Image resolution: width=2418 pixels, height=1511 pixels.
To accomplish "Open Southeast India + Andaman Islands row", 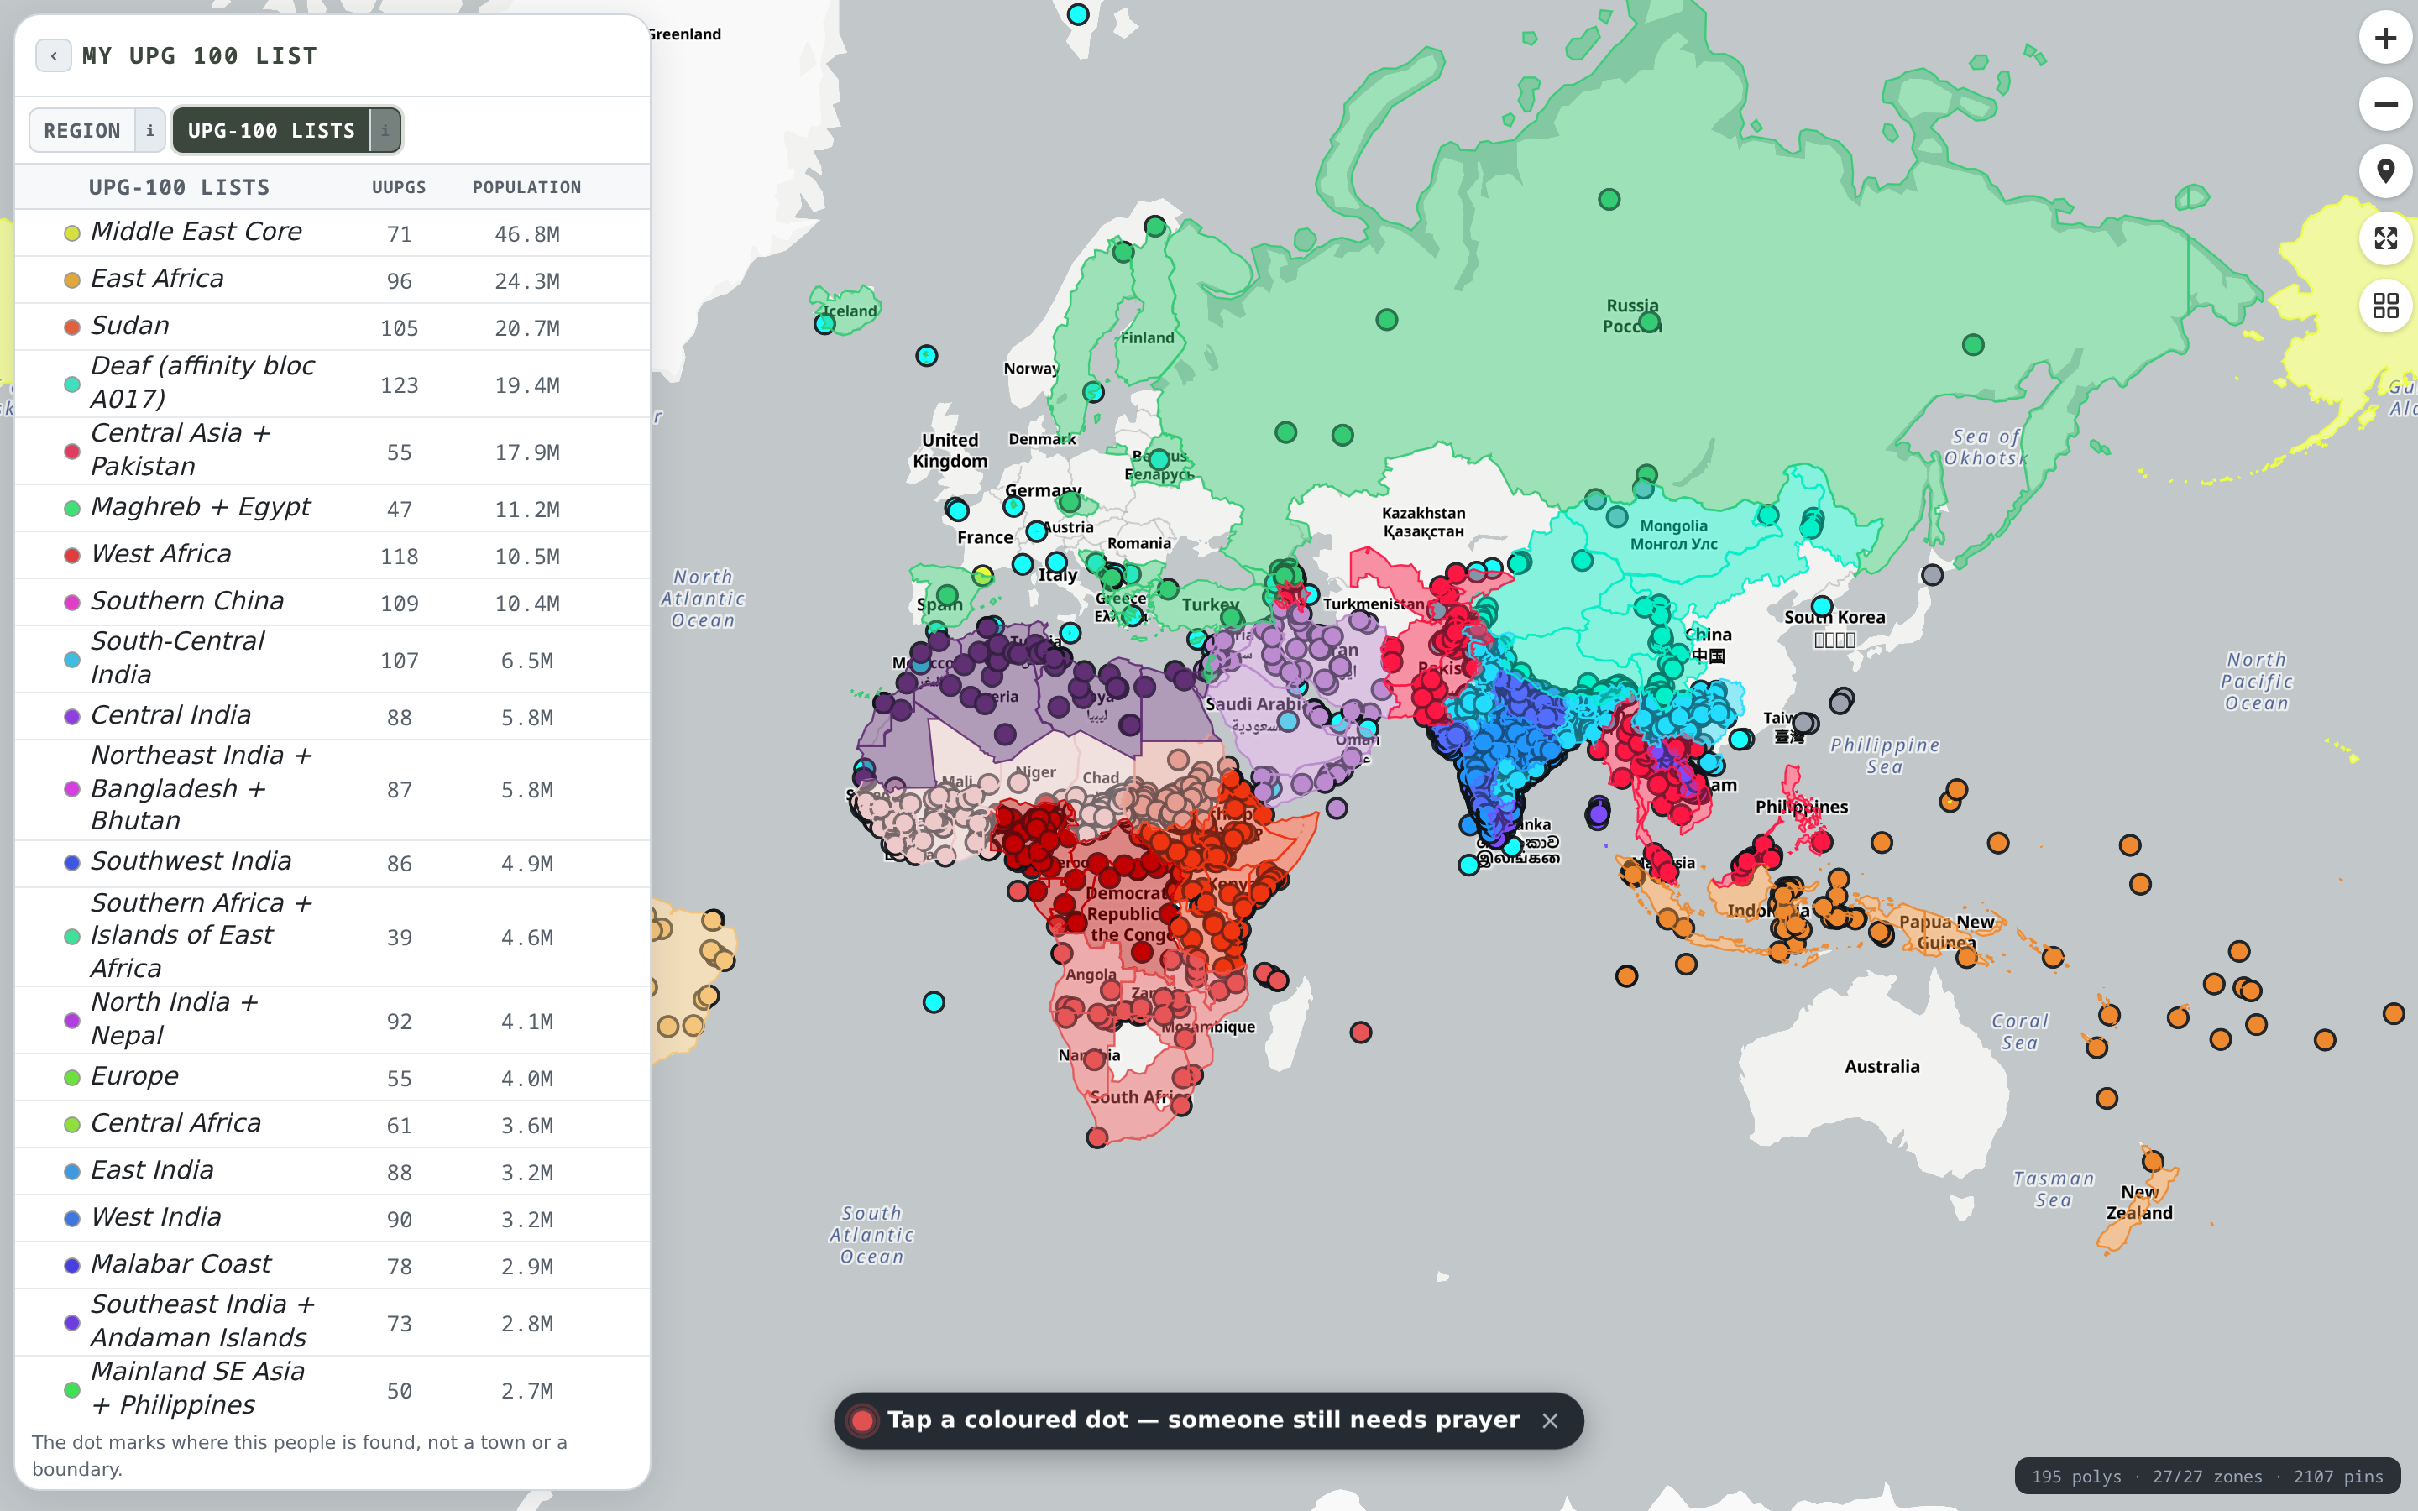I will pos(332,1321).
